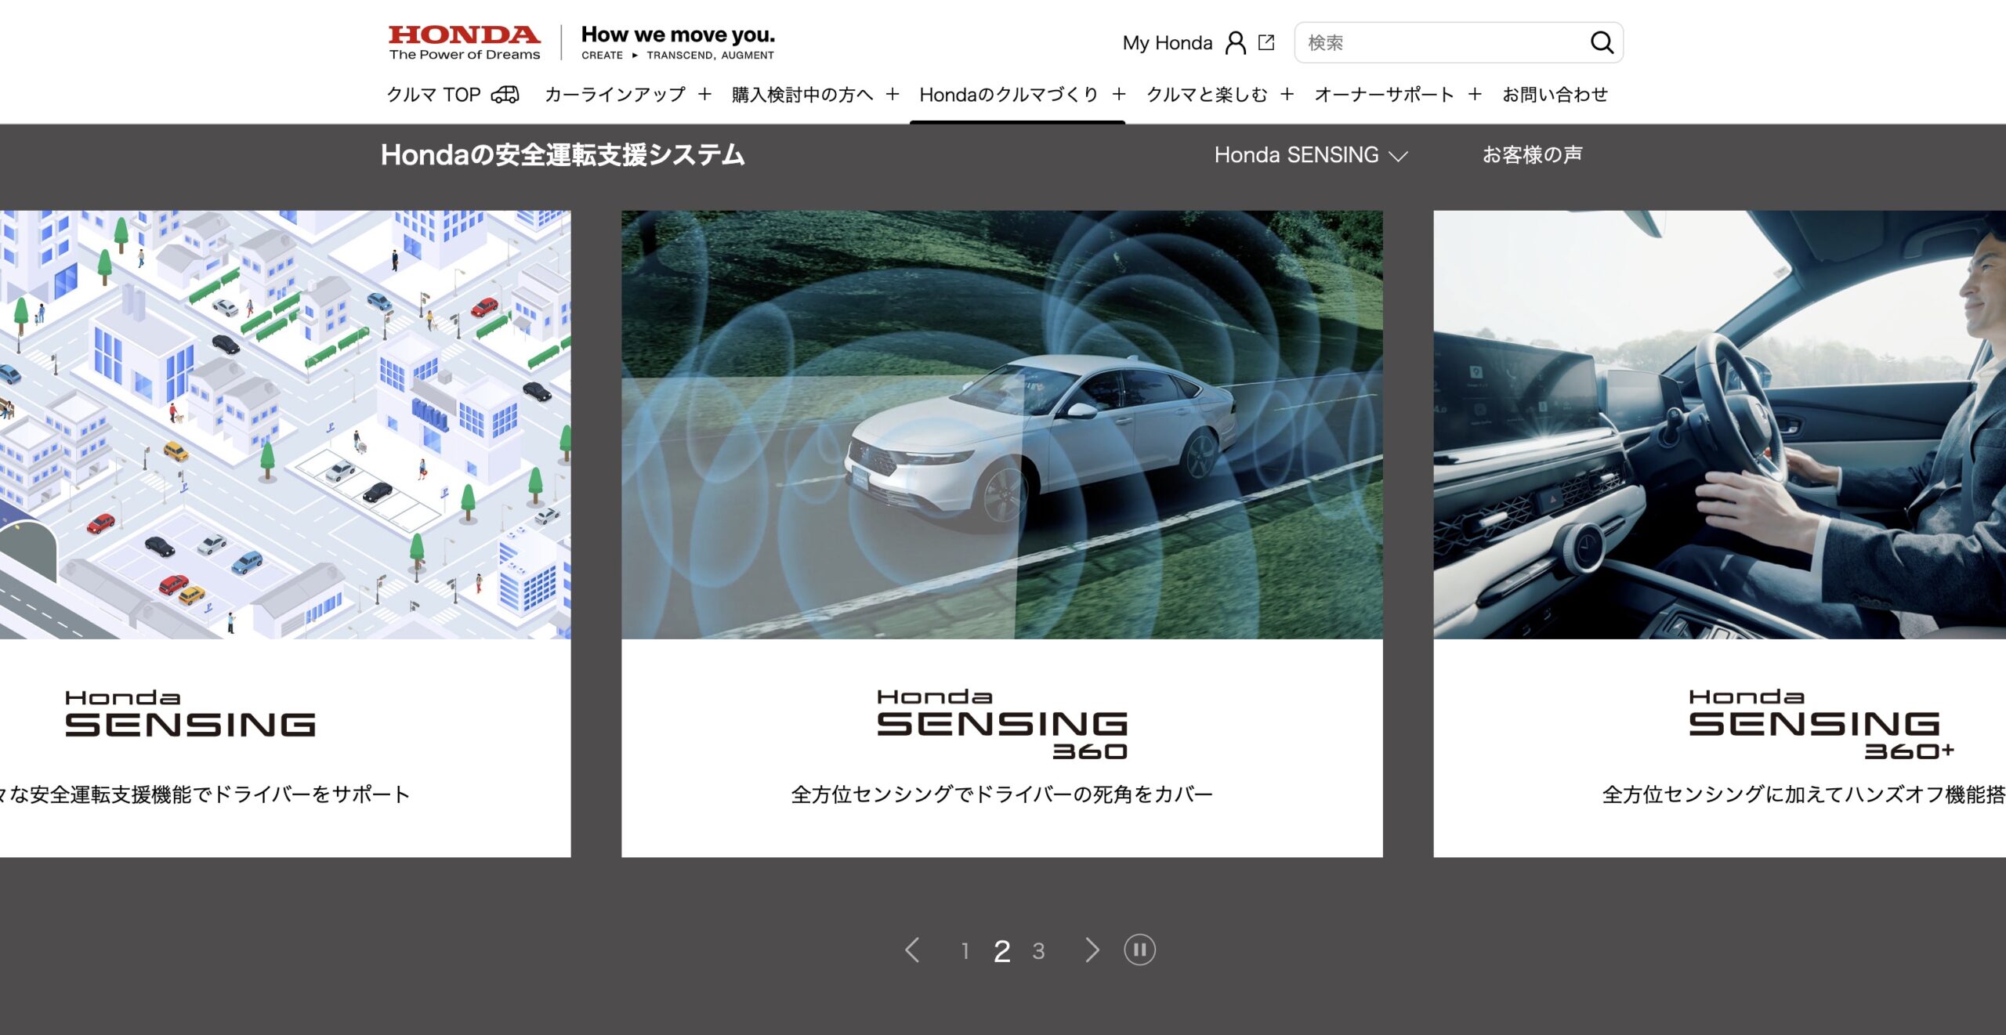This screenshot has height=1035, width=2006.
Task: Expand the カーラインアップ plus menu
Action: (x=704, y=94)
